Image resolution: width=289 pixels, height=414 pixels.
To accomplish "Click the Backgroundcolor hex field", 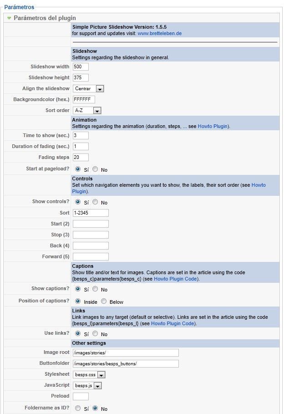I will [x=84, y=99].
